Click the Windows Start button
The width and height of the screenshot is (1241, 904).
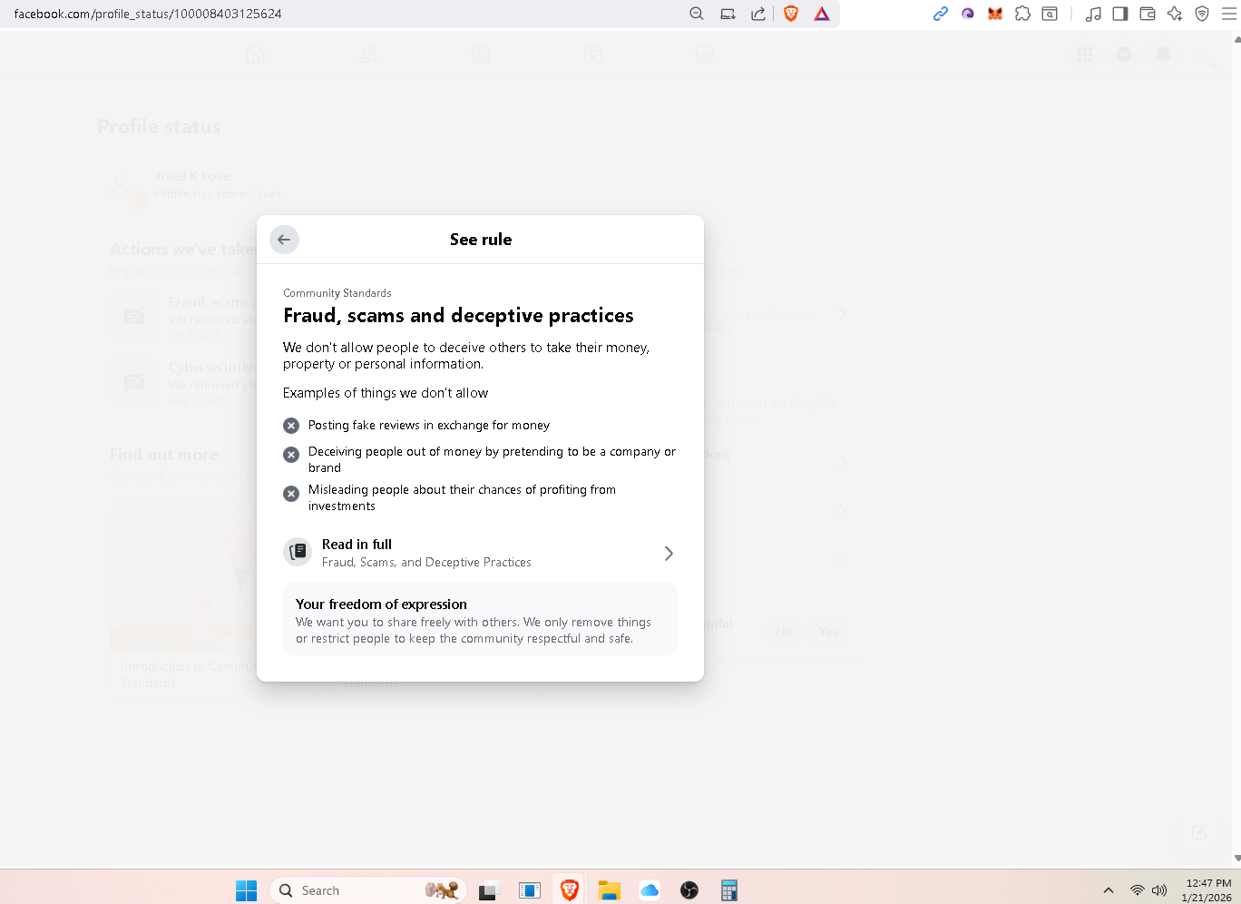click(x=246, y=890)
